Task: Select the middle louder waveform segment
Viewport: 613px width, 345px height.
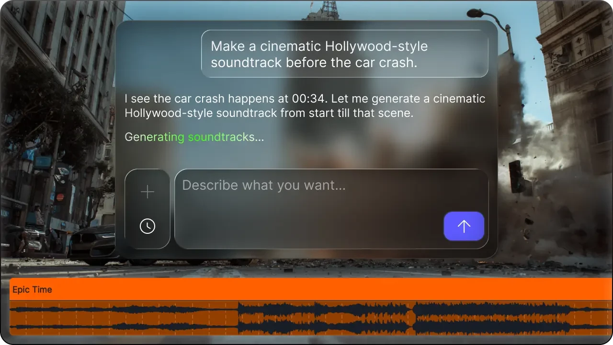Action: point(326,318)
